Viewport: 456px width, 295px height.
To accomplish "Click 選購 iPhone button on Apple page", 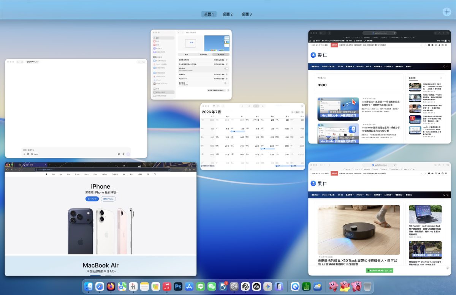I will (108, 199).
